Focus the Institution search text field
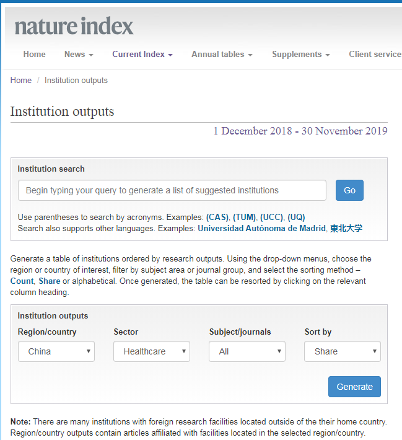 point(172,190)
